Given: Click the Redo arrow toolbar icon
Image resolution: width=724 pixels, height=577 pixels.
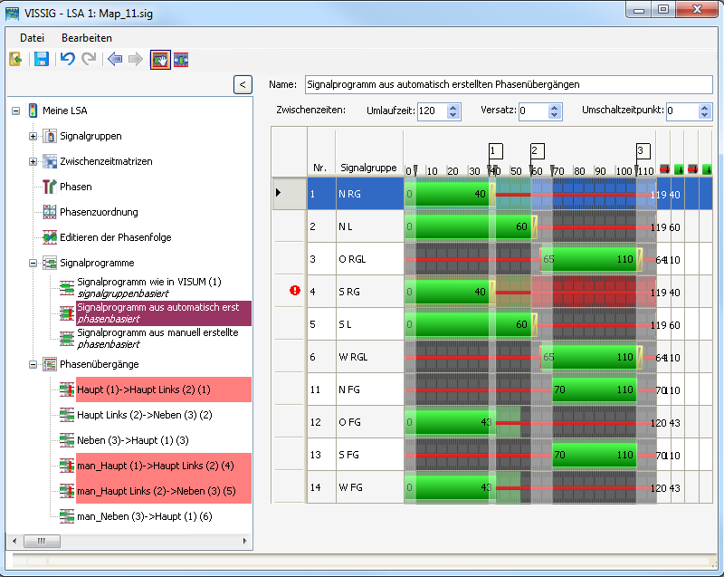Looking at the screenshot, I should click(89, 59).
